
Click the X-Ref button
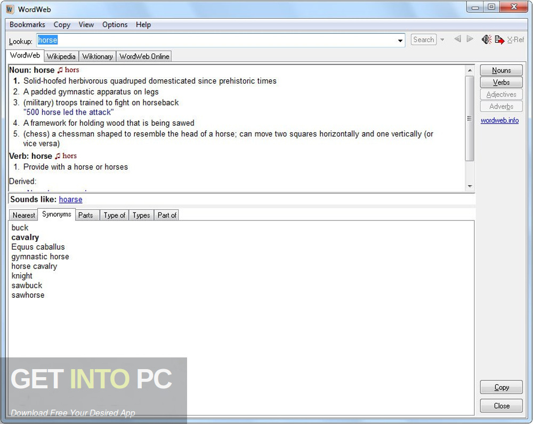pyautogui.click(x=515, y=40)
